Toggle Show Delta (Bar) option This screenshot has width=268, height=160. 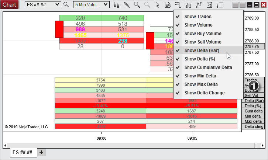(203, 51)
